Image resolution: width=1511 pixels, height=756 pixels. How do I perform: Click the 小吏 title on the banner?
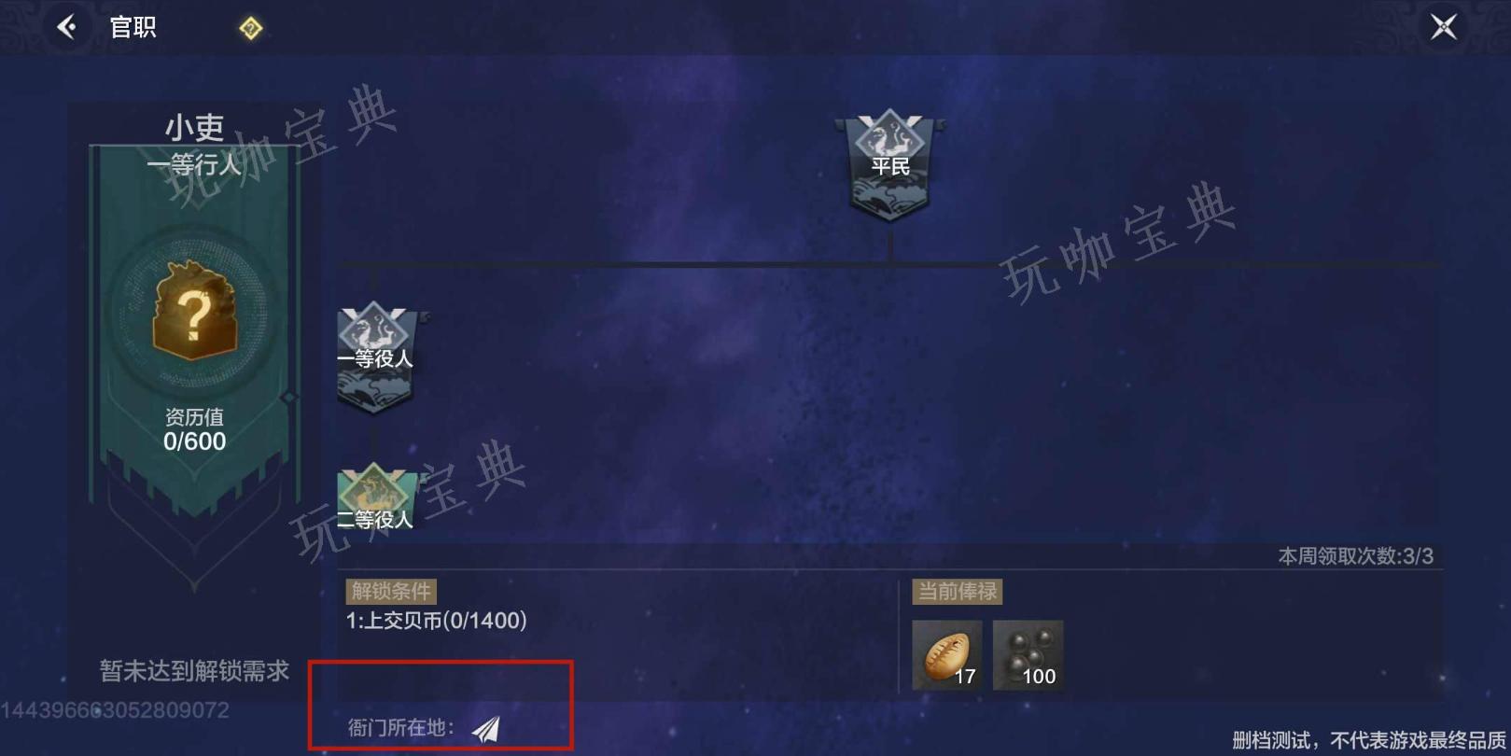[194, 128]
